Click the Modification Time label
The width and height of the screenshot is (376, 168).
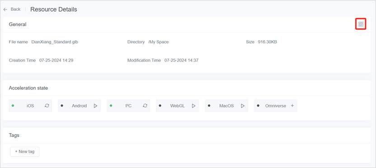pyautogui.click(x=144, y=61)
